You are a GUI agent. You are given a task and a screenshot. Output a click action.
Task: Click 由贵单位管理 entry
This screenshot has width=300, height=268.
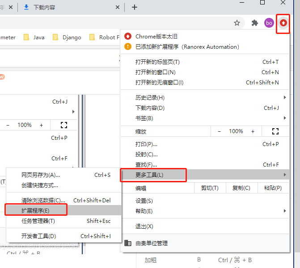pyautogui.click(x=205, y=243)
